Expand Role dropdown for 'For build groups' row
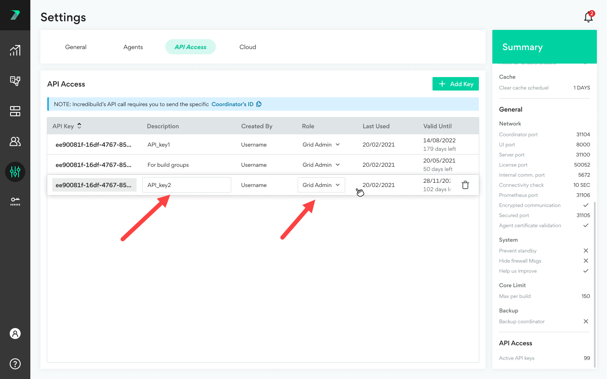Screen dimensions: 607x379 coord(338,165)
